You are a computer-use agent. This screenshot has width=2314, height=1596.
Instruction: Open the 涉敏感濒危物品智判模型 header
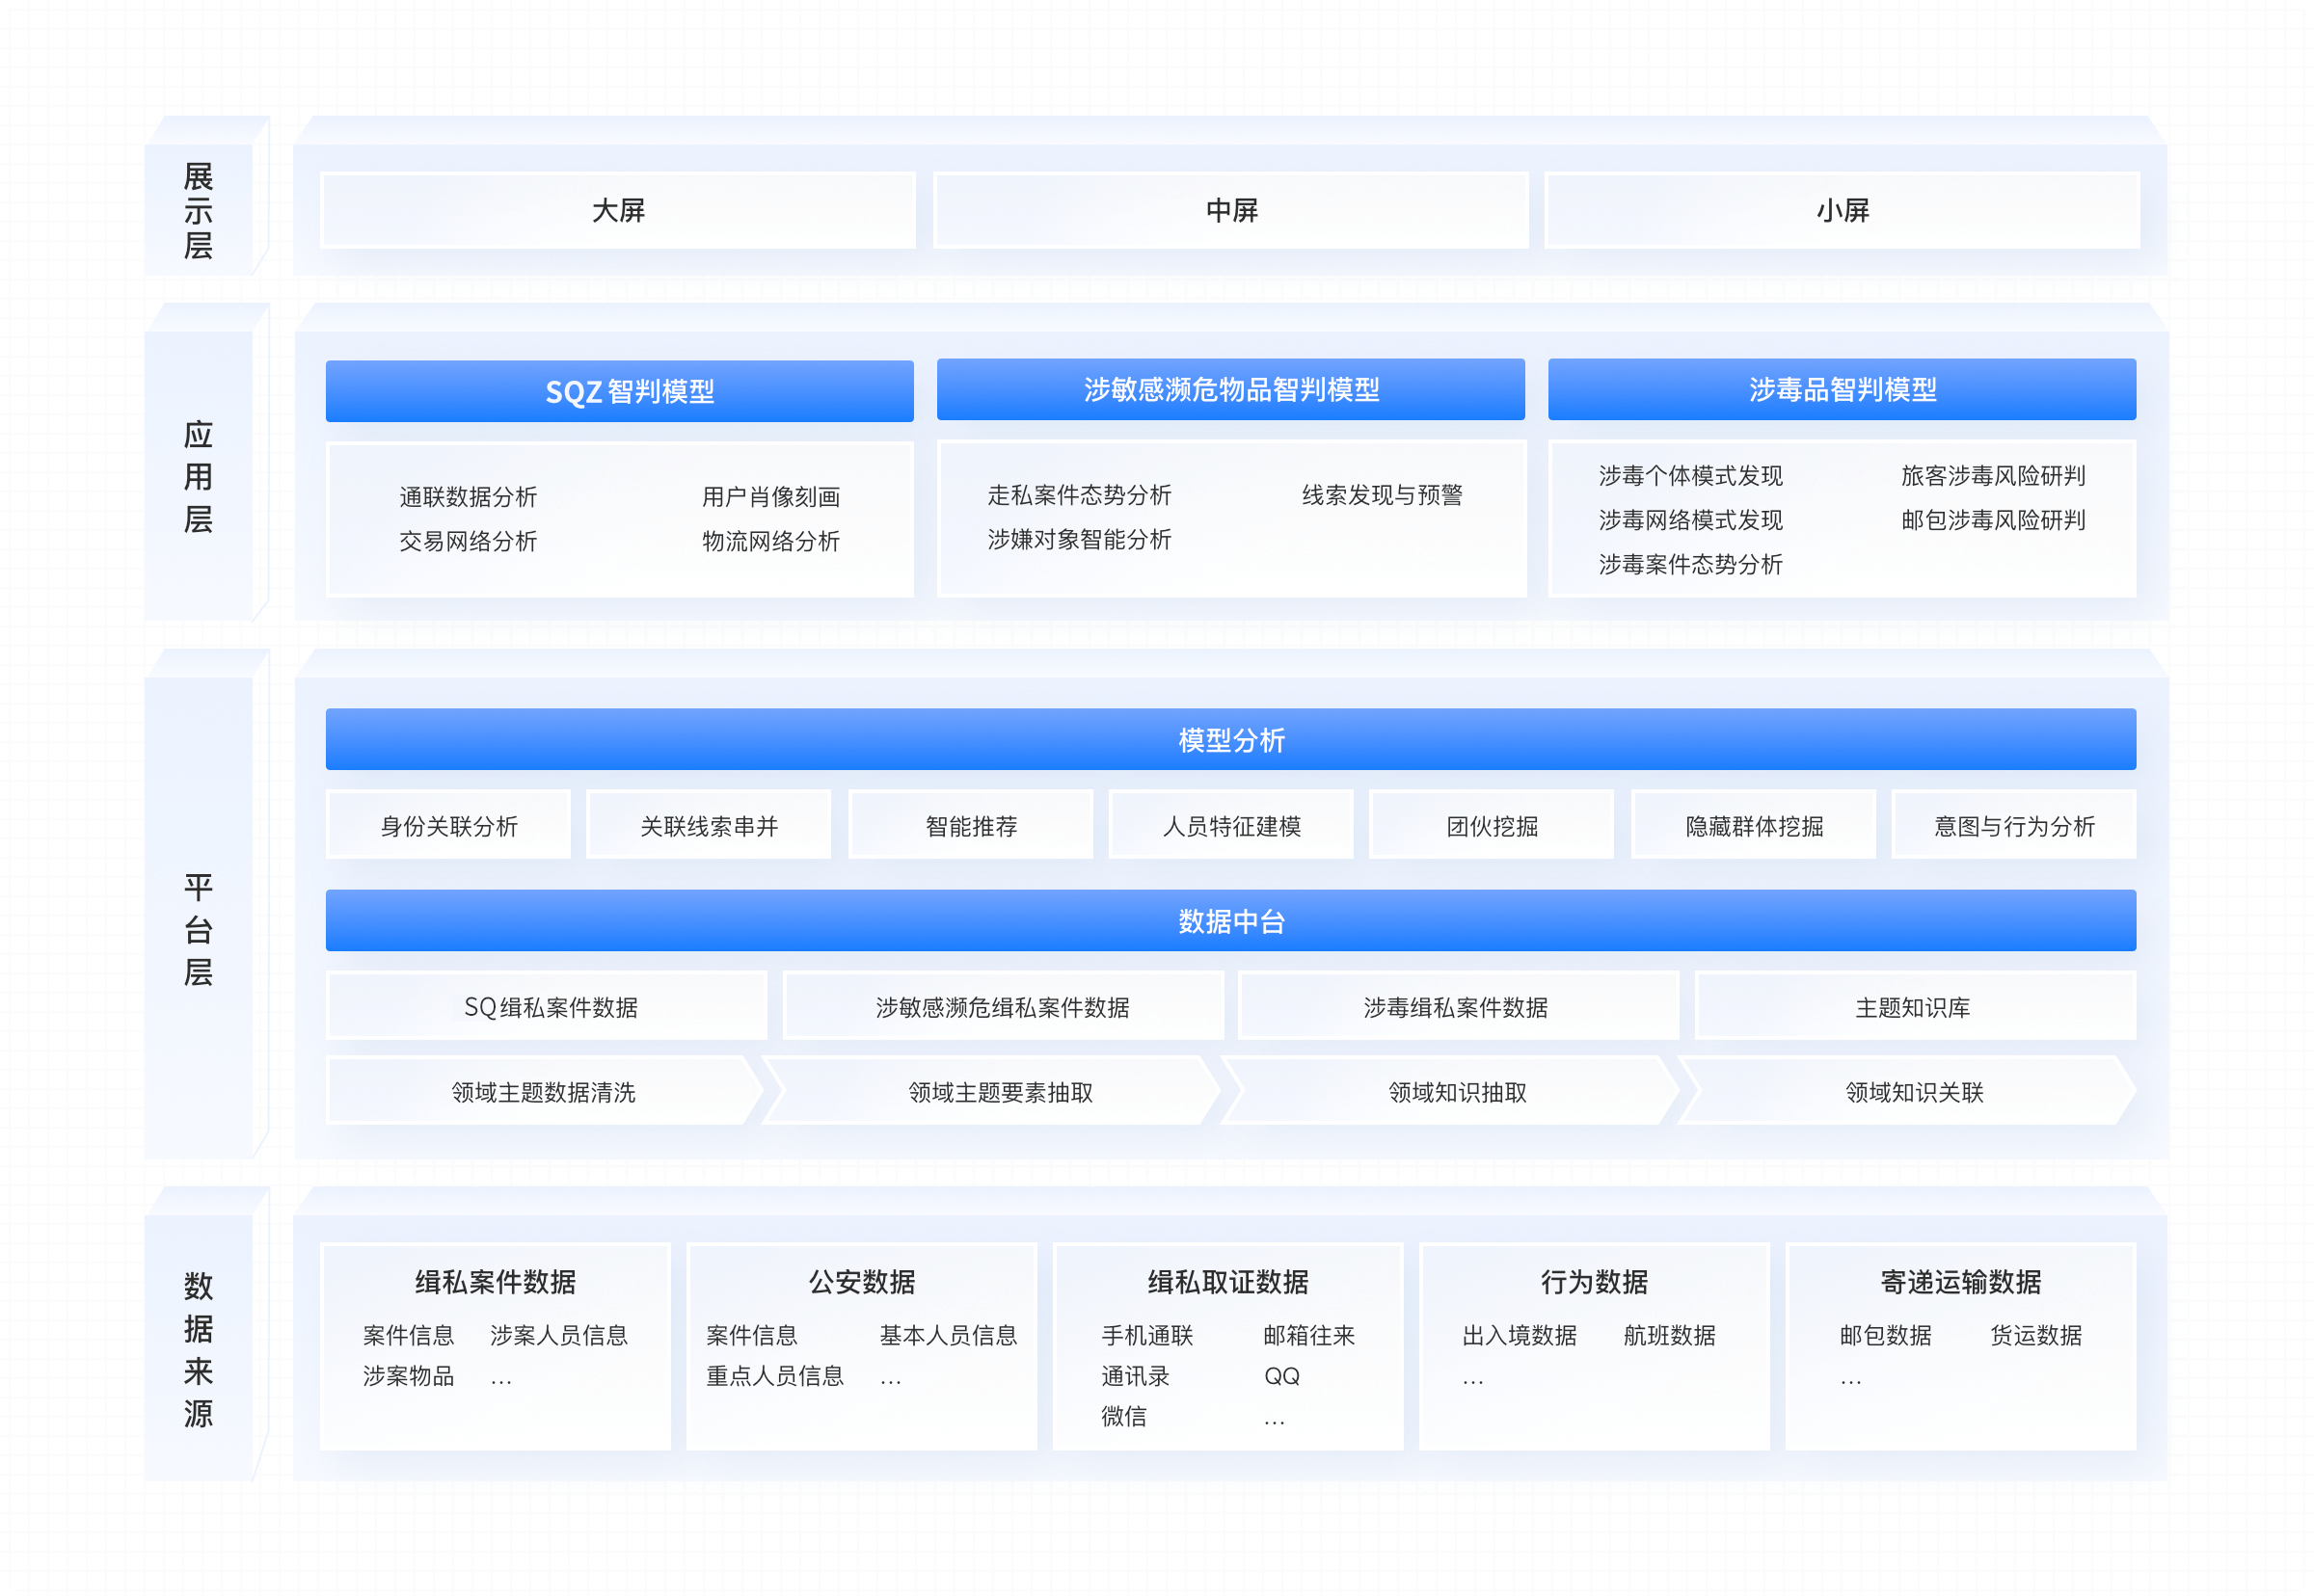point(1230,389)
